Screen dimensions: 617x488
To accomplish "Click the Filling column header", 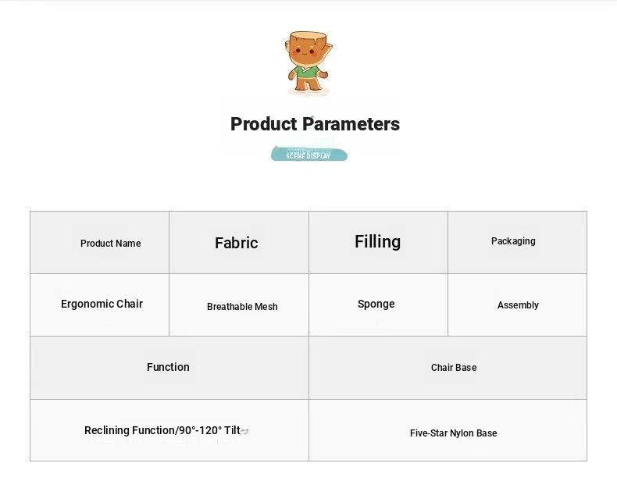I will pyautogui.click(x=378, y=242).
